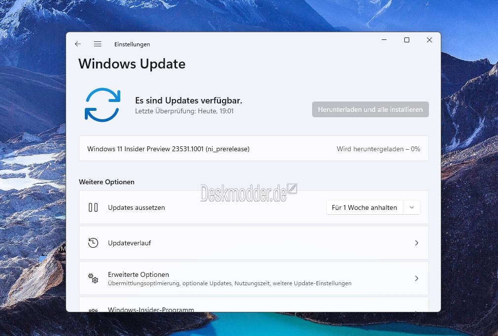Click Letzte Überprüfung: Heute, 19:01 text
The height and width of the screenshot is (336, 498).
click(184, 111)
